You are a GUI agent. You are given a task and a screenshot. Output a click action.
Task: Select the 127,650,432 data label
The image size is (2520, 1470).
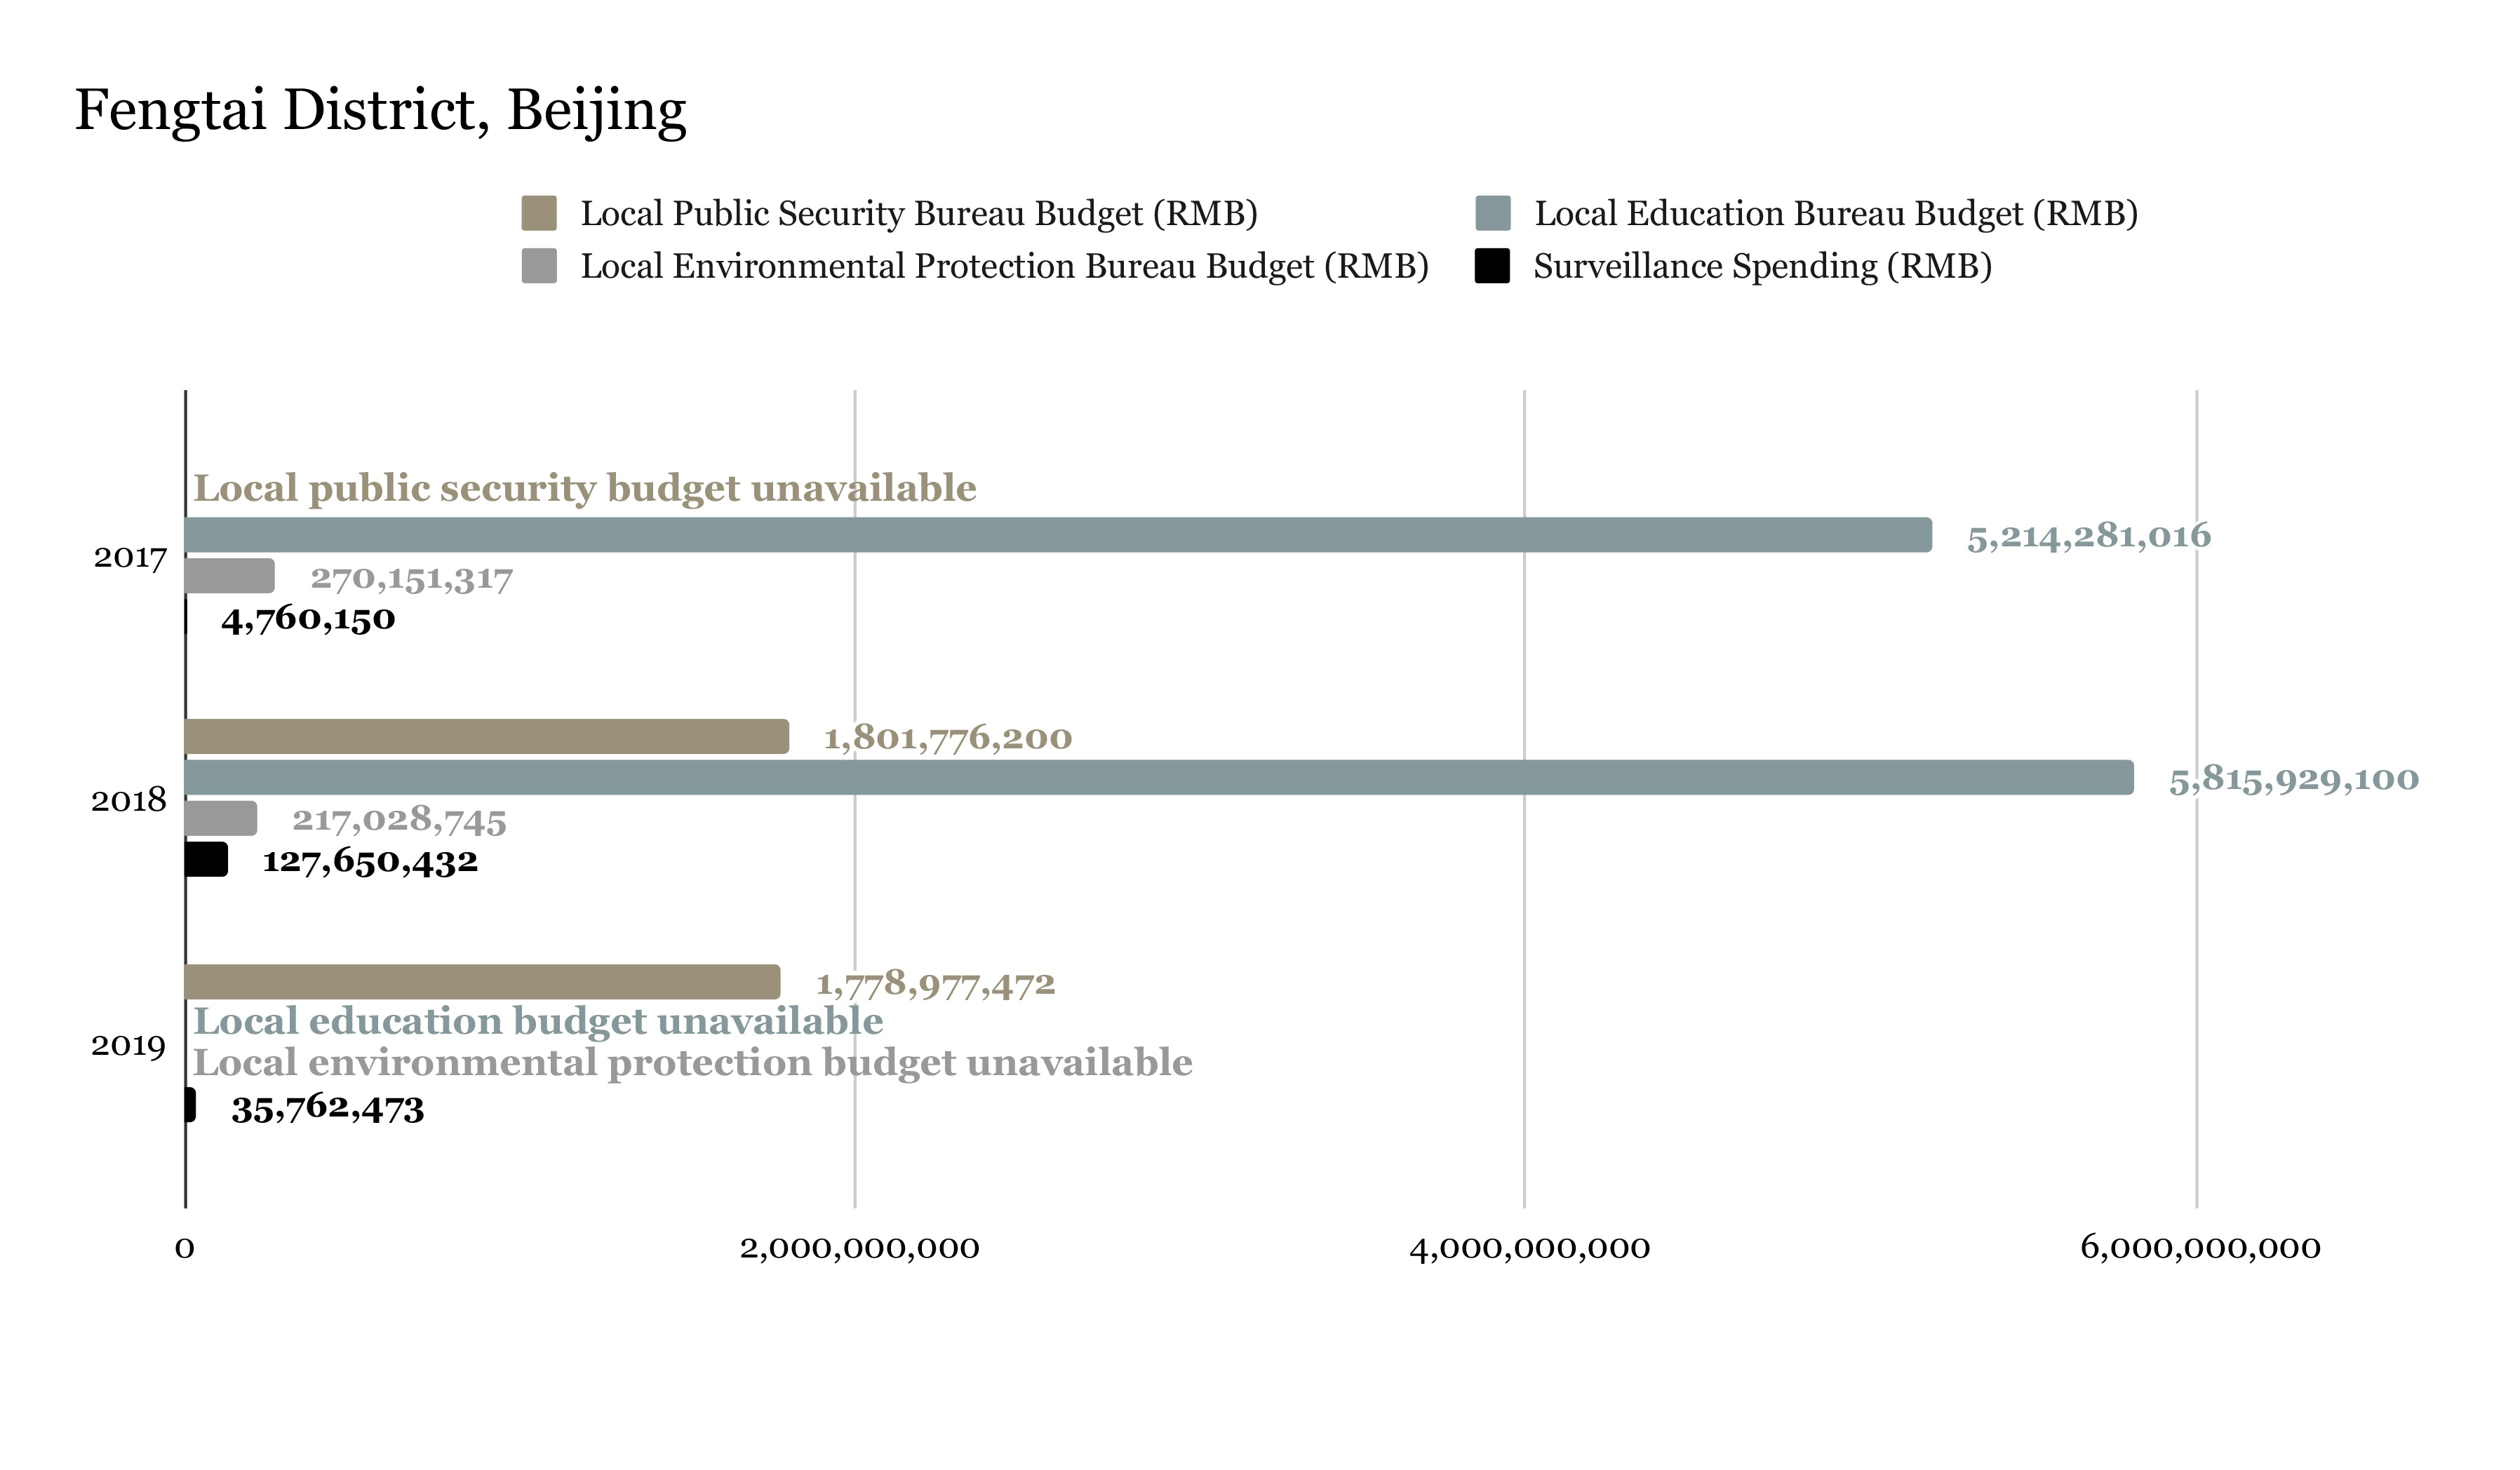(370, 860)
